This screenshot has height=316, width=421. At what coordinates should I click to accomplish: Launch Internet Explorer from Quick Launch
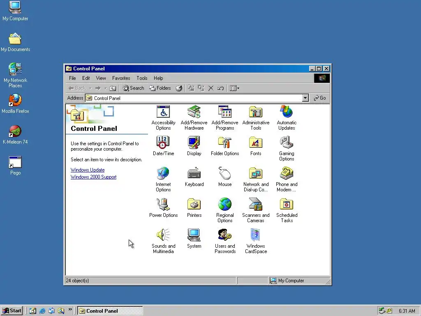(x=42, y=311)
